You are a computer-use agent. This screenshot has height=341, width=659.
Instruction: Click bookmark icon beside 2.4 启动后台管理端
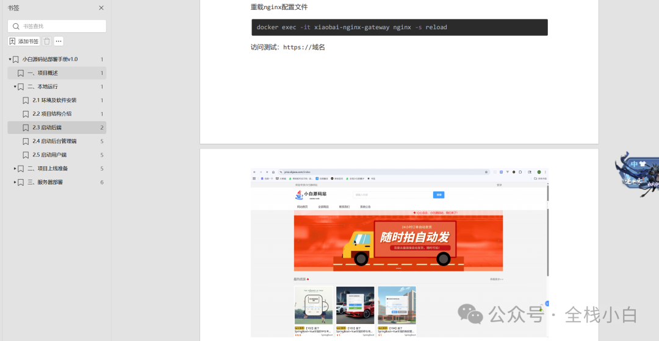26,141
